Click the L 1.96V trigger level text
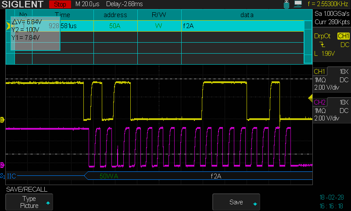 click(324, 54)
